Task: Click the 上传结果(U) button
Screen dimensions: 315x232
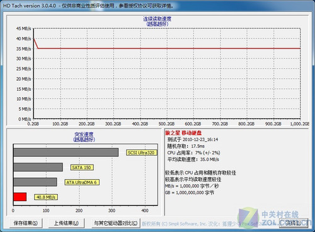Action: 66,223
